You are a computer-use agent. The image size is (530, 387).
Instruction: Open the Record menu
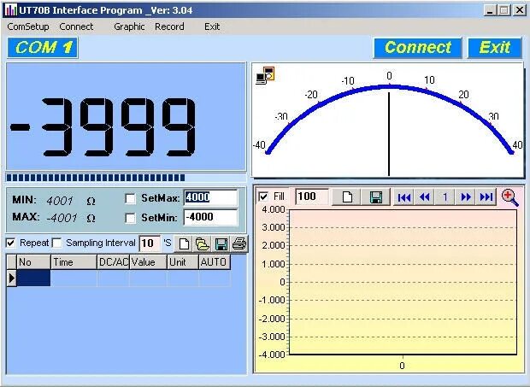pos(169,26)
